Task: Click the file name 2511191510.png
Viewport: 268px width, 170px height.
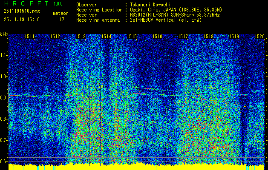Action: [x=22, y=11]
